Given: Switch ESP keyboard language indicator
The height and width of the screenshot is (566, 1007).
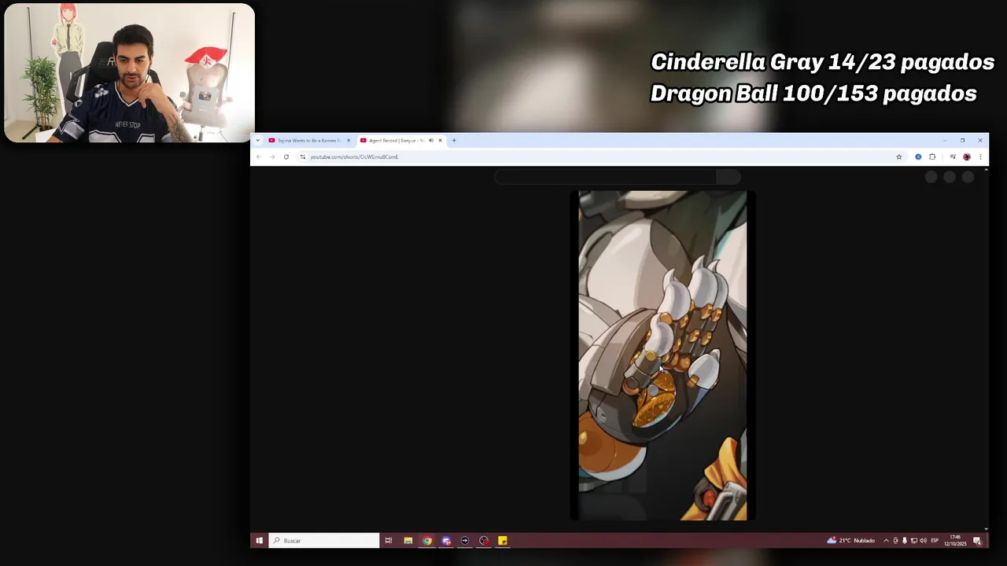Looking at the screenshot, I should point(935,541).
